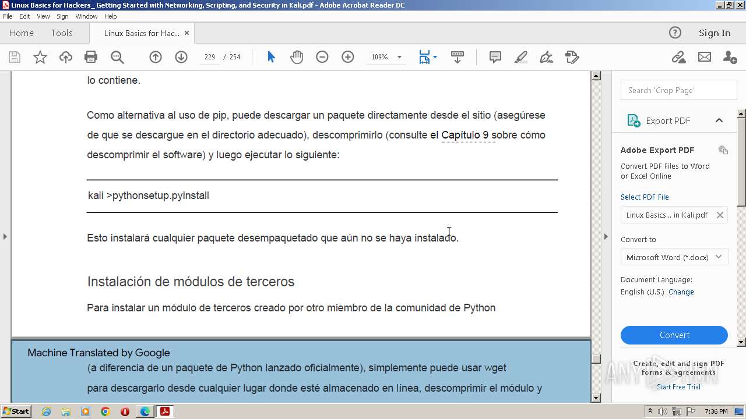Open the Help question mark icon

[x=675, y=33]
